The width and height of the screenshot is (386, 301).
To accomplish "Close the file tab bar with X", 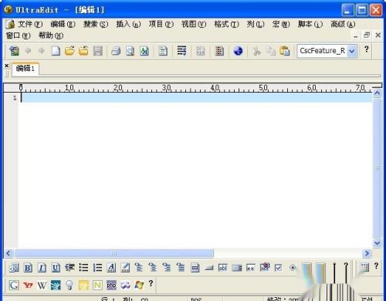I will [7, 66].
